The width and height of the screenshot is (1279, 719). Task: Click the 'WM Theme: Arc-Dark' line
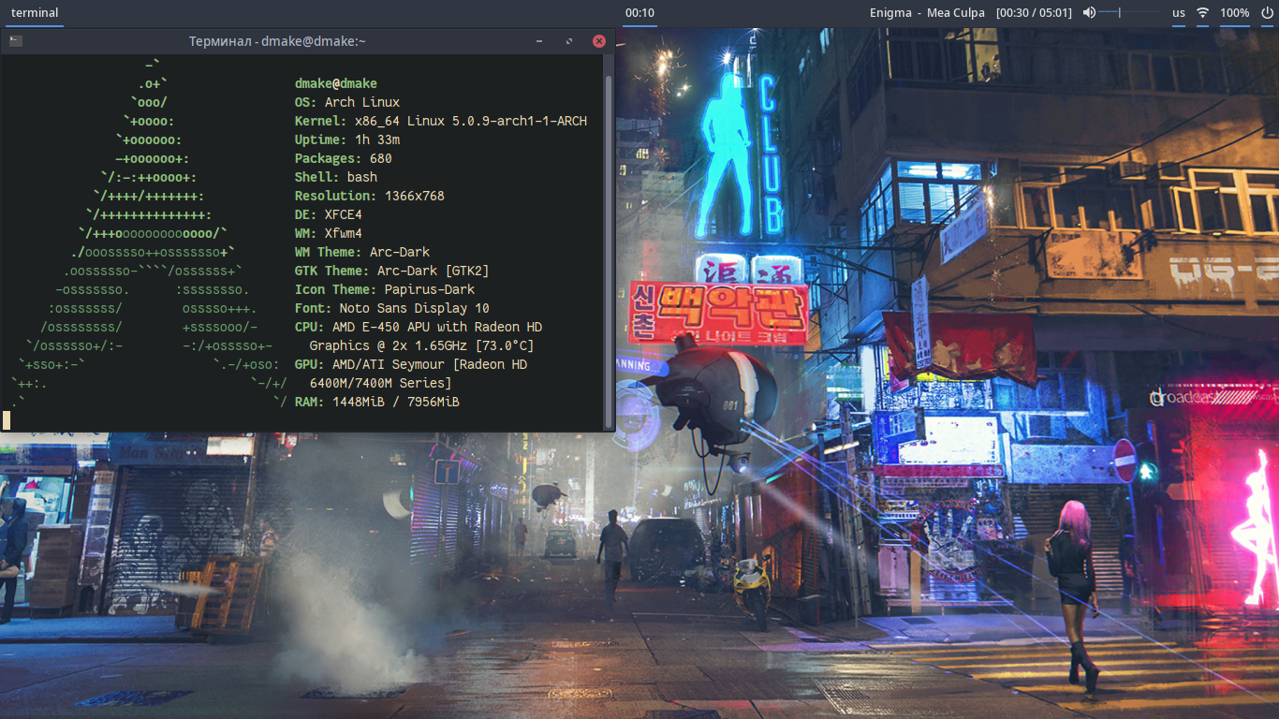(362, 252)
